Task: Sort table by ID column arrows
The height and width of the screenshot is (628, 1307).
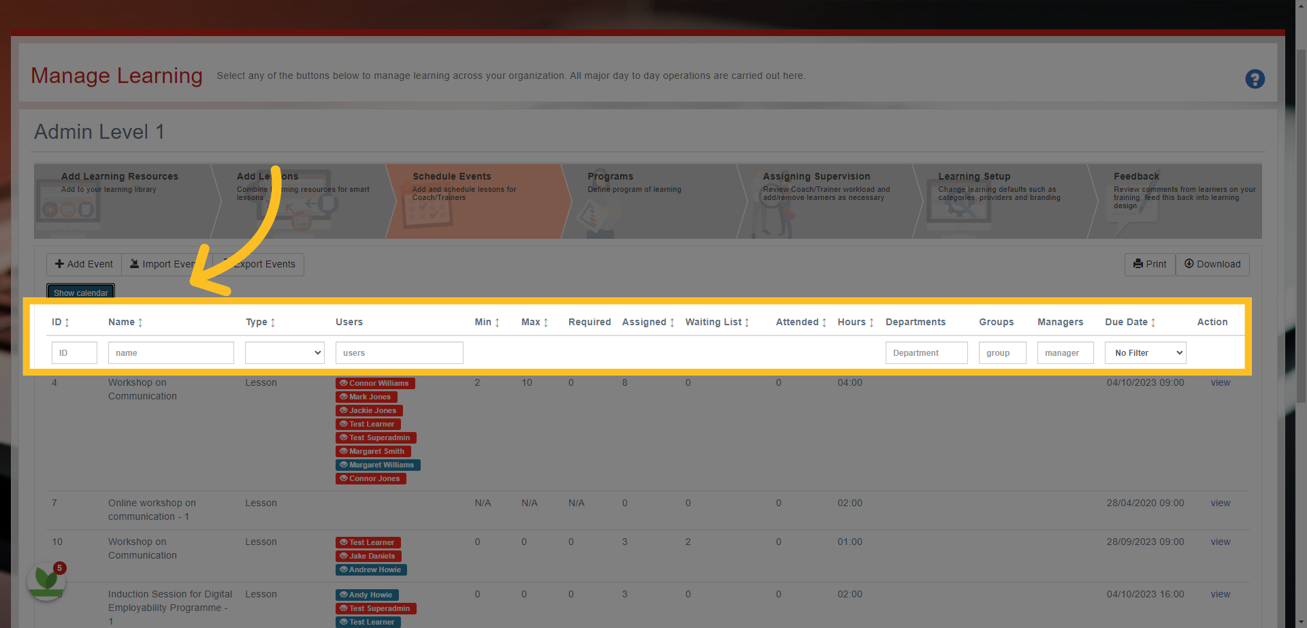Action: [67, 323]
